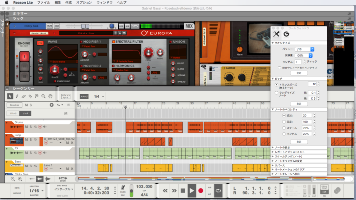Toggle the metronome click button
The height and width of the screenshot is (200, 356).
point(123,188)
